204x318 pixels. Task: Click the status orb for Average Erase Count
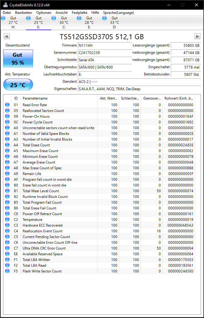coord(7,162)
